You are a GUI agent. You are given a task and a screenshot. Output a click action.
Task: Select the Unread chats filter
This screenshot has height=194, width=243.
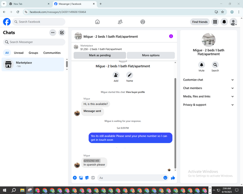pyautogui.click(x=18, y=53)
